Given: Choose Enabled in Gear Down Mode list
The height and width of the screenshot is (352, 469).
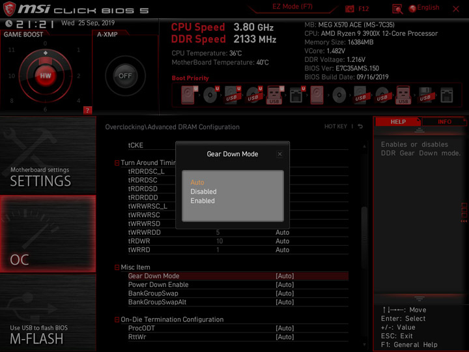Looking at the screenshot, I should tap(203, 201).
